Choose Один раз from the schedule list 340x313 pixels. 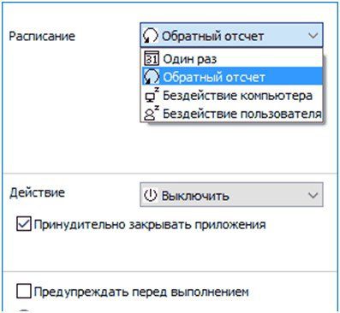(232, 59)
